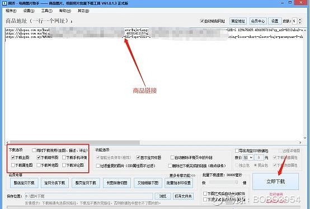Open the 工具 menu
310x209 pixels.
click(x=47, y=11)
